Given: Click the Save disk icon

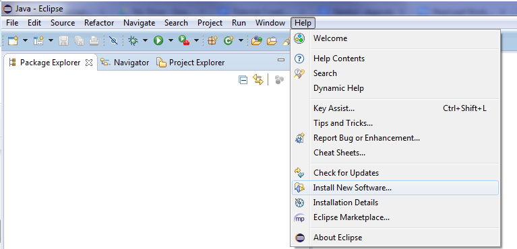Looking at the screenshot, I should tap(63, 40).
